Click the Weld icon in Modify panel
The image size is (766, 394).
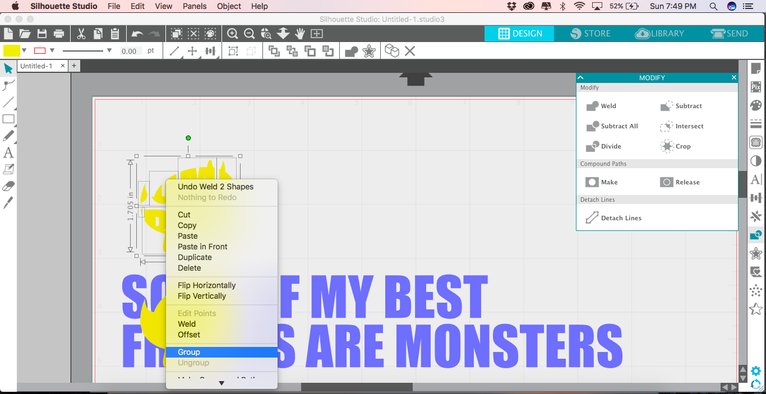click(593, 106)
